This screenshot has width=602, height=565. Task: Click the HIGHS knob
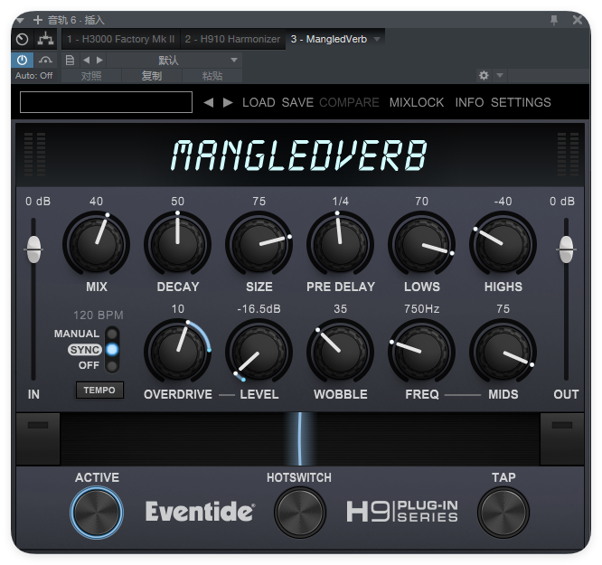pos(503,244)
